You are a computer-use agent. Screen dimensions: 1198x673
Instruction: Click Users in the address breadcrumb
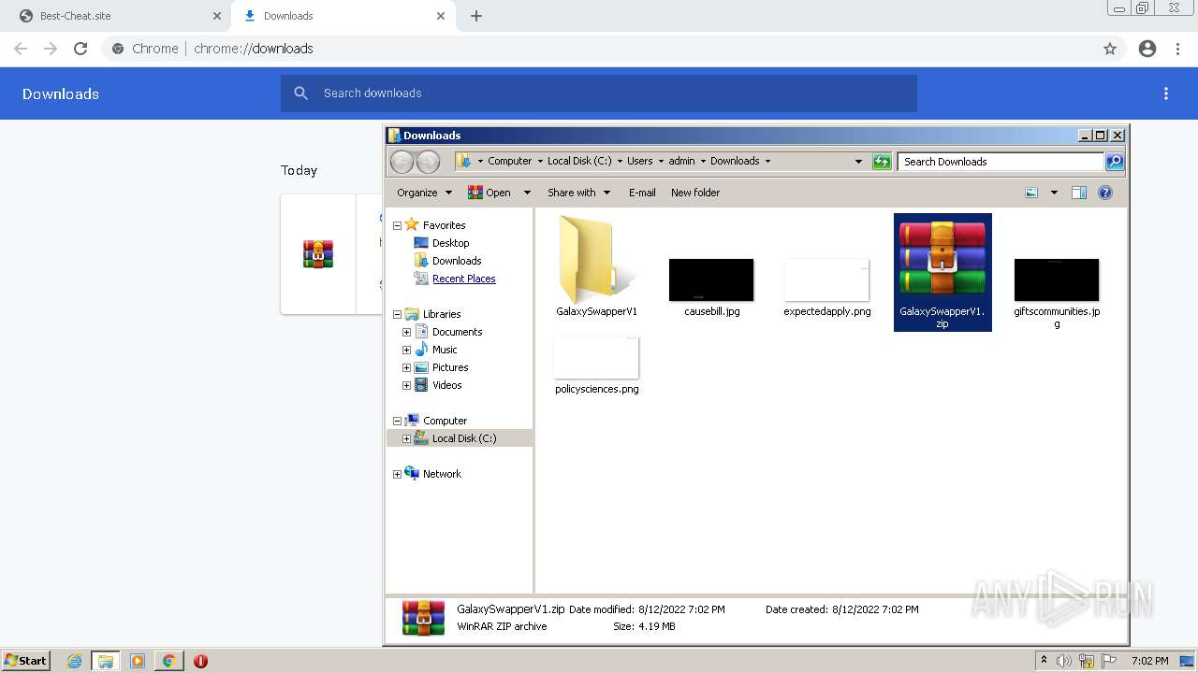point(640,161)
